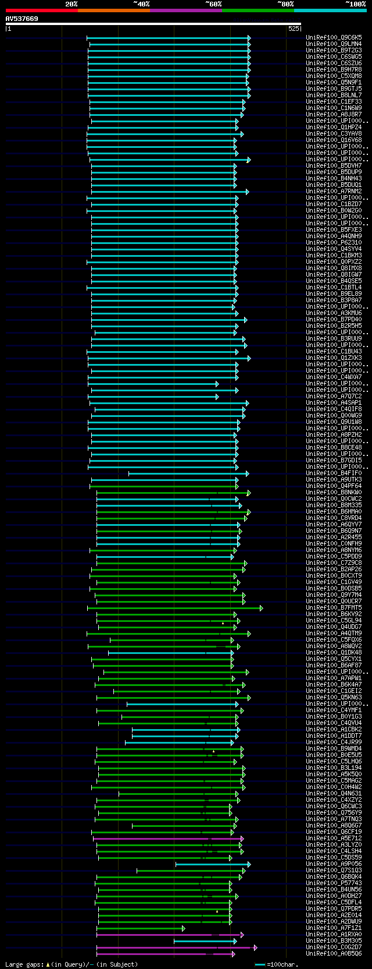The image size is (372, 969).
Task: Click the UniRef100_B6HMA0 label
Action: tap(334, 512)
